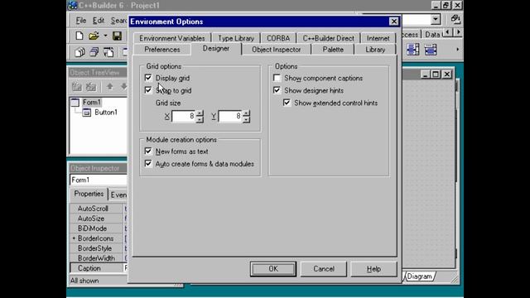
Task: Enable Show component captions checkbox
Action: click(x=277, y=78)
